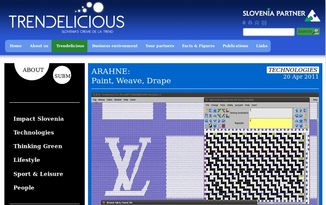Screen dimensions: 326x205
Task: Open the Lifestyle sidebar category
Action: click(26, 160)
